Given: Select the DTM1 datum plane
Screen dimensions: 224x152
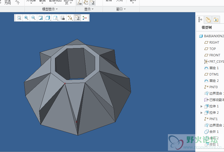Looking at the screenshot, I should (214, 74).
